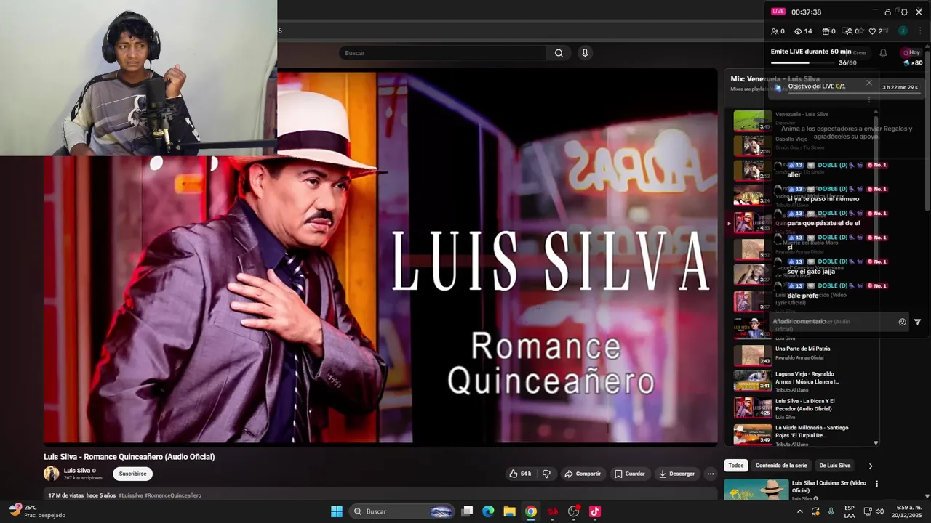Click the Guardar save button
The height and width of the screenshot is (523, 931).
pyautogui.click(x=629, y=474)
